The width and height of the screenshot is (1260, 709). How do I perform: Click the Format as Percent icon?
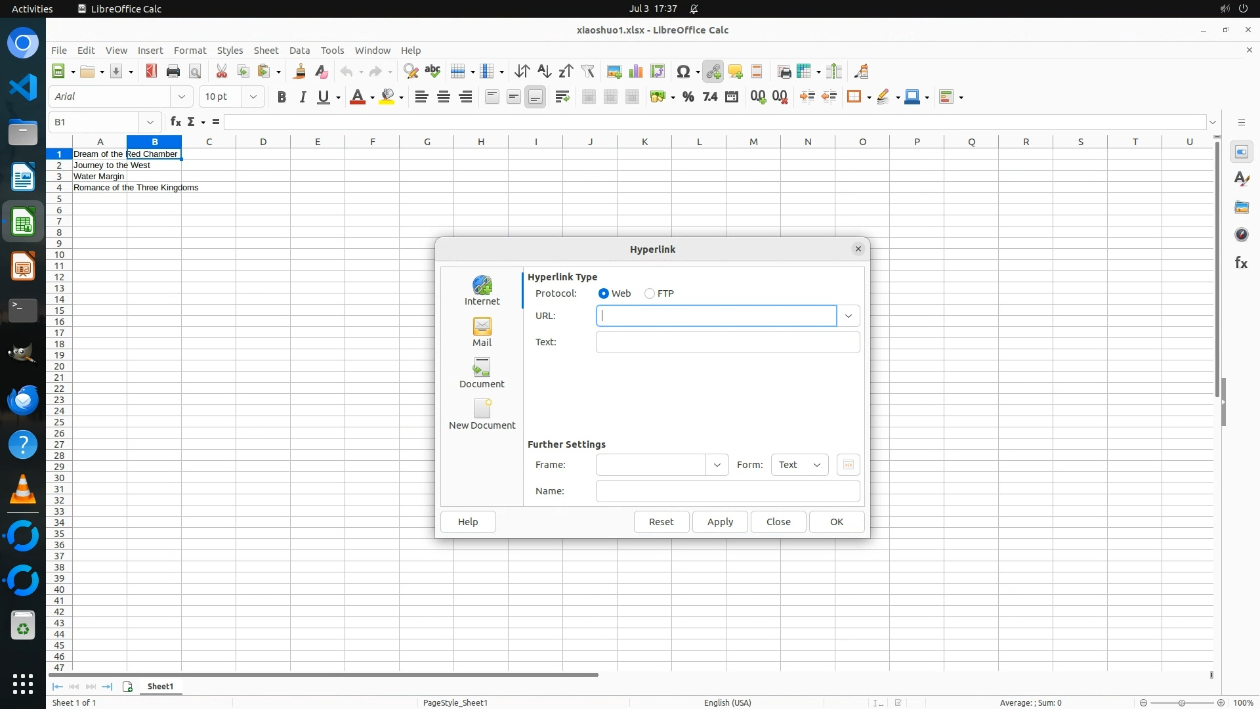[x=688, y=97]
